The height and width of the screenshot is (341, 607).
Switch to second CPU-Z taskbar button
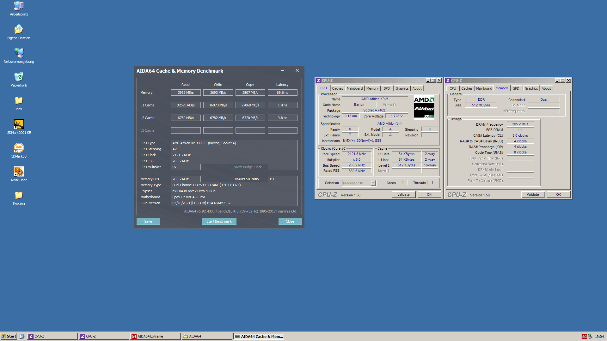[x=104, y=336]
